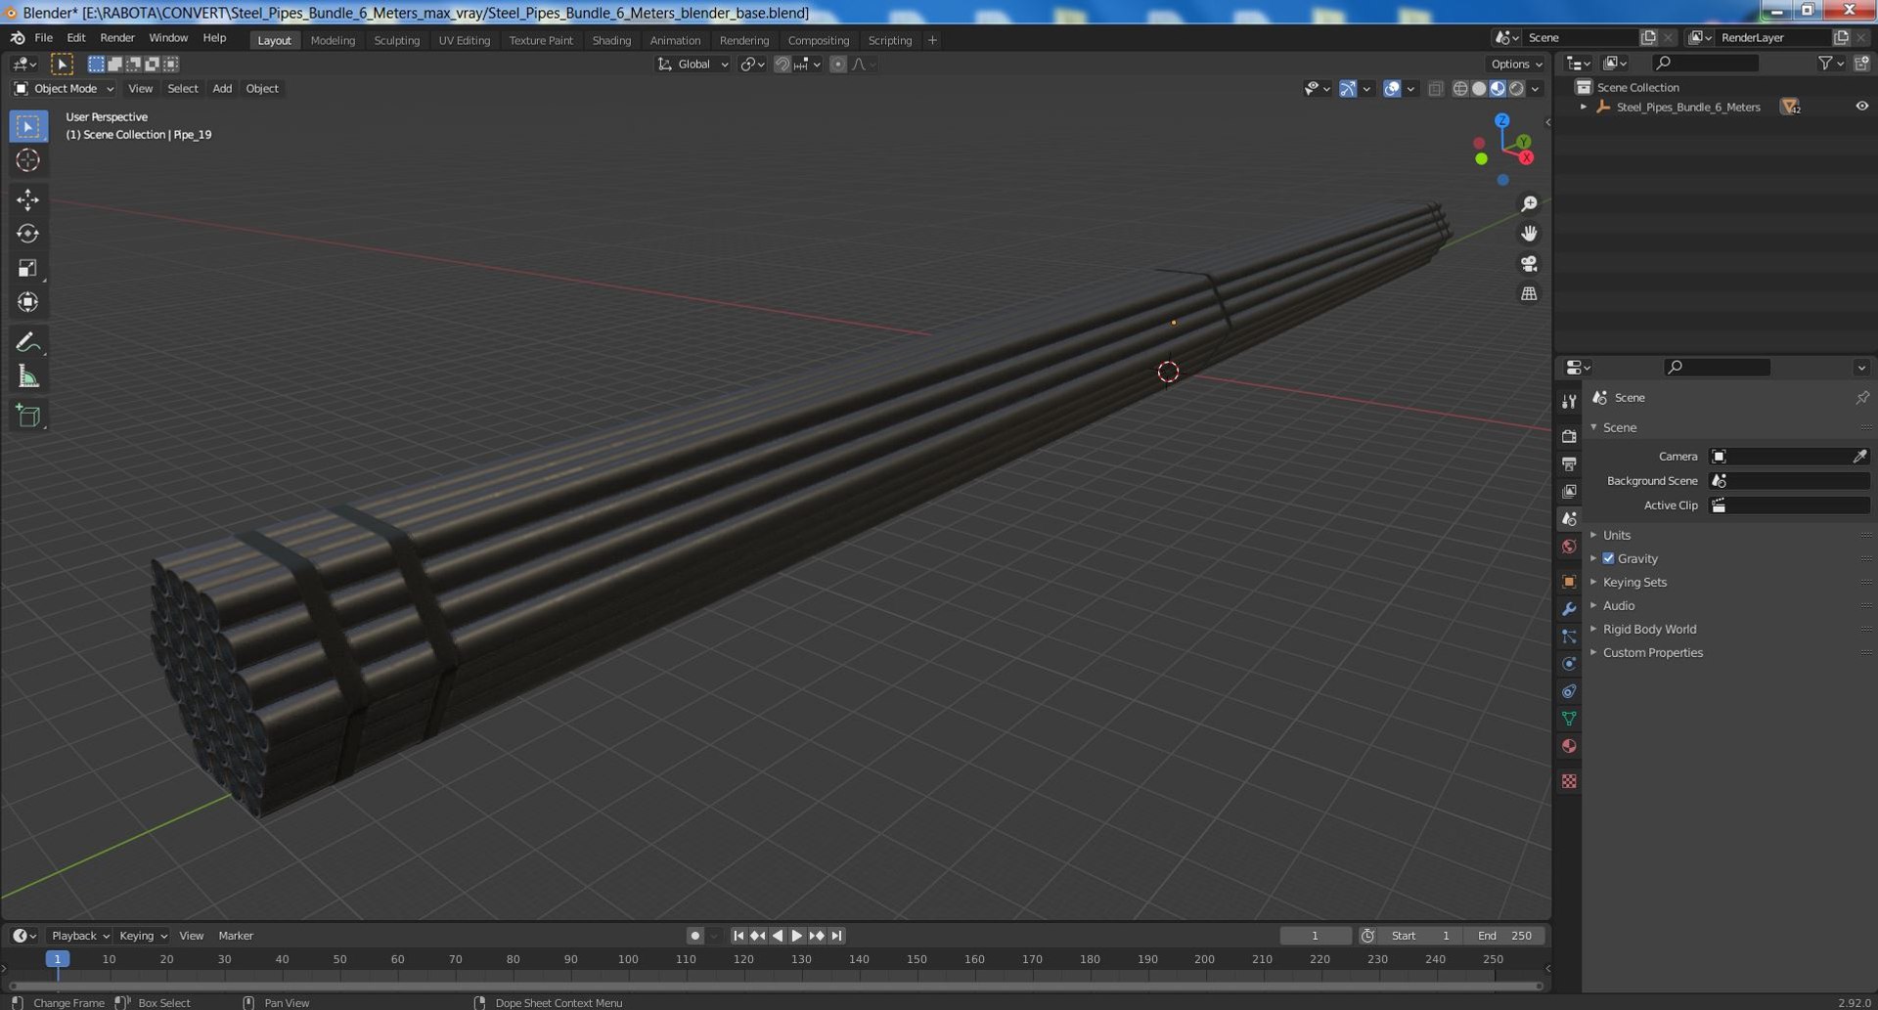The image size is (1878, 1010).
Task: Open the Output properties tab
Action: click(x=1569, y=463)
